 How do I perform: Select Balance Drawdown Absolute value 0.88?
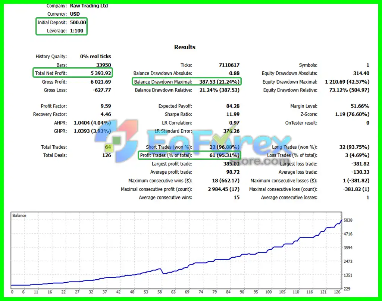coord(234,73)
